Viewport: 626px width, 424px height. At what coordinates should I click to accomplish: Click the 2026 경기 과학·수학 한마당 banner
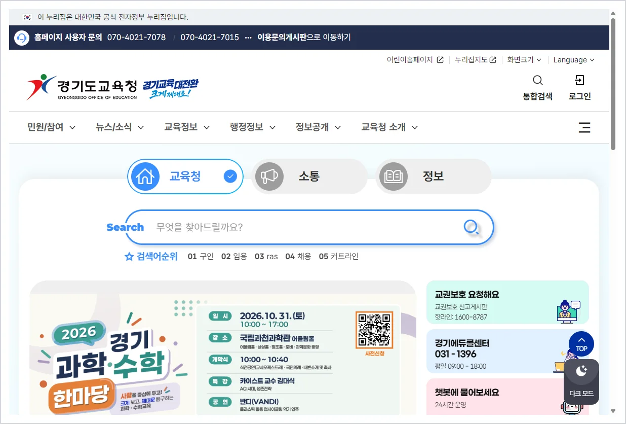[222, 348]
